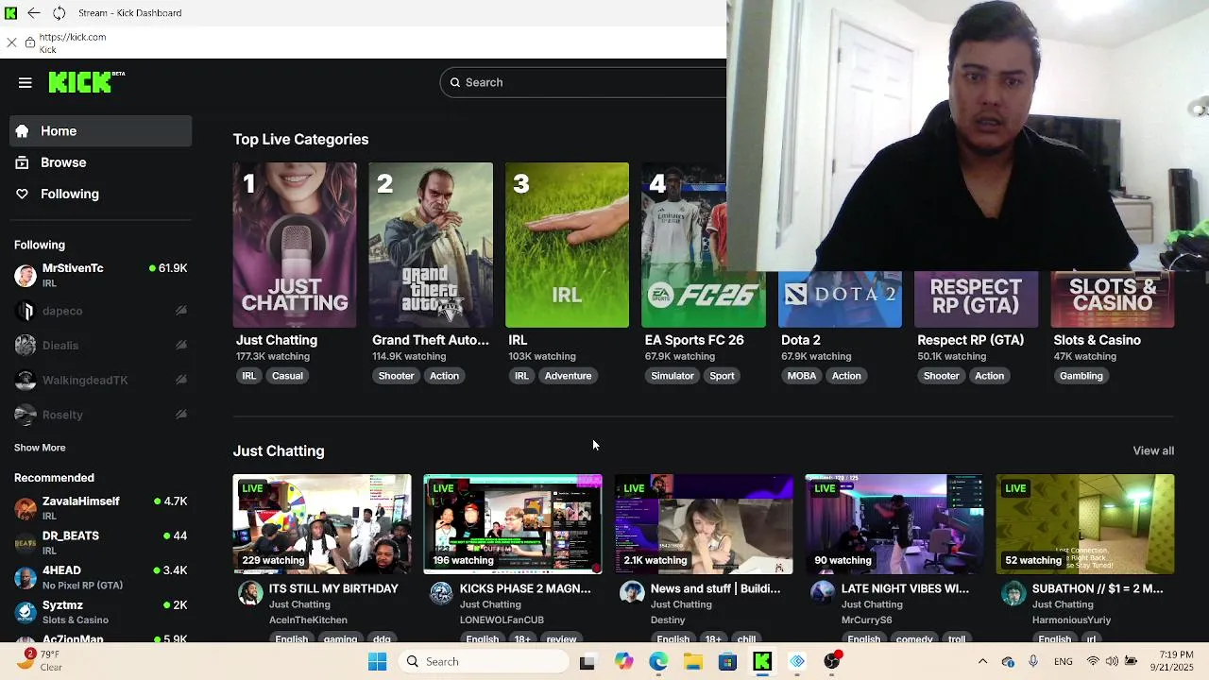The image size is (1209, 680).
Task: Click the MOBA tag under Dota 2
Action: click(801, 376)
